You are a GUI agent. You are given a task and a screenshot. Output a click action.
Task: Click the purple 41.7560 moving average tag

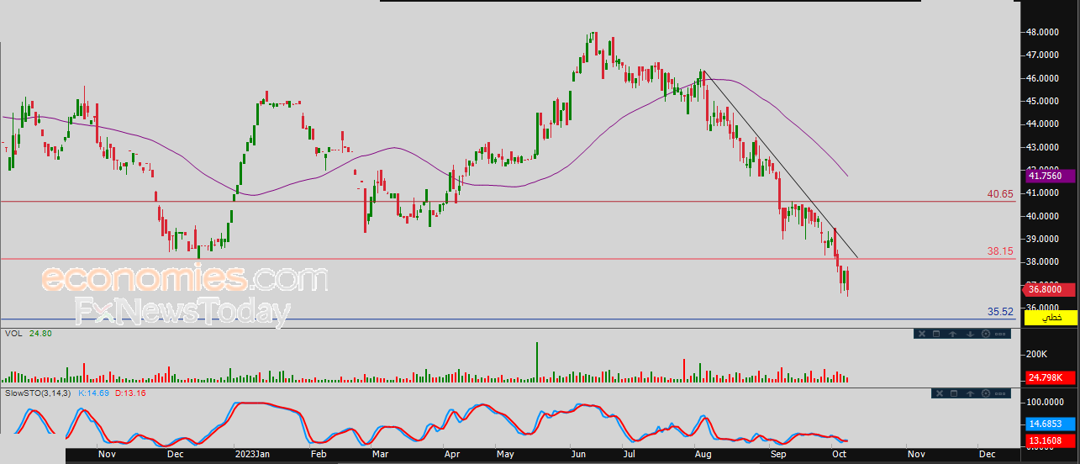click(1049, 176)
